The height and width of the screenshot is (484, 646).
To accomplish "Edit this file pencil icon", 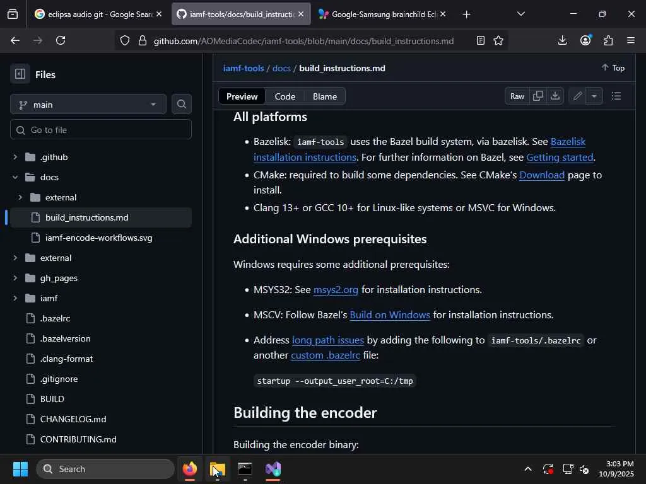I will pyautogui.click(x=577, y=96).
